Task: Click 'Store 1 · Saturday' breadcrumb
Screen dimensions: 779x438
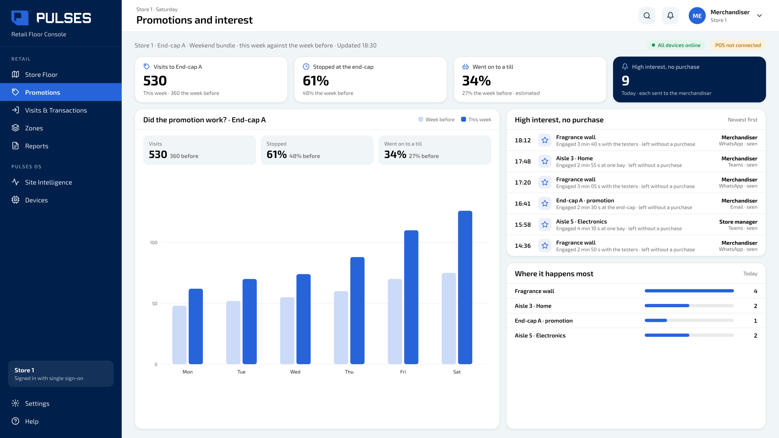Action: pos(157,9)
